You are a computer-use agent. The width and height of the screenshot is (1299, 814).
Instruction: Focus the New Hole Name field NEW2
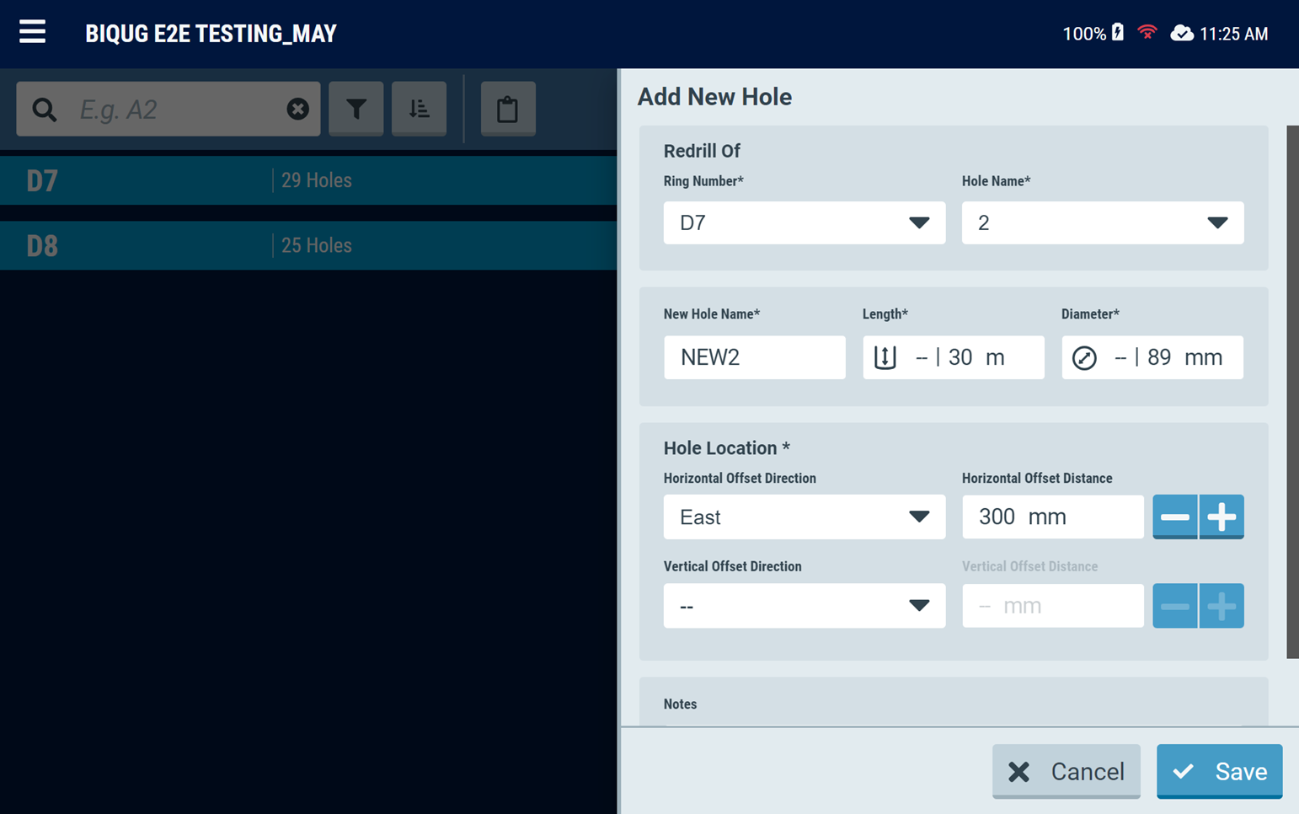(x=755, y=357)
